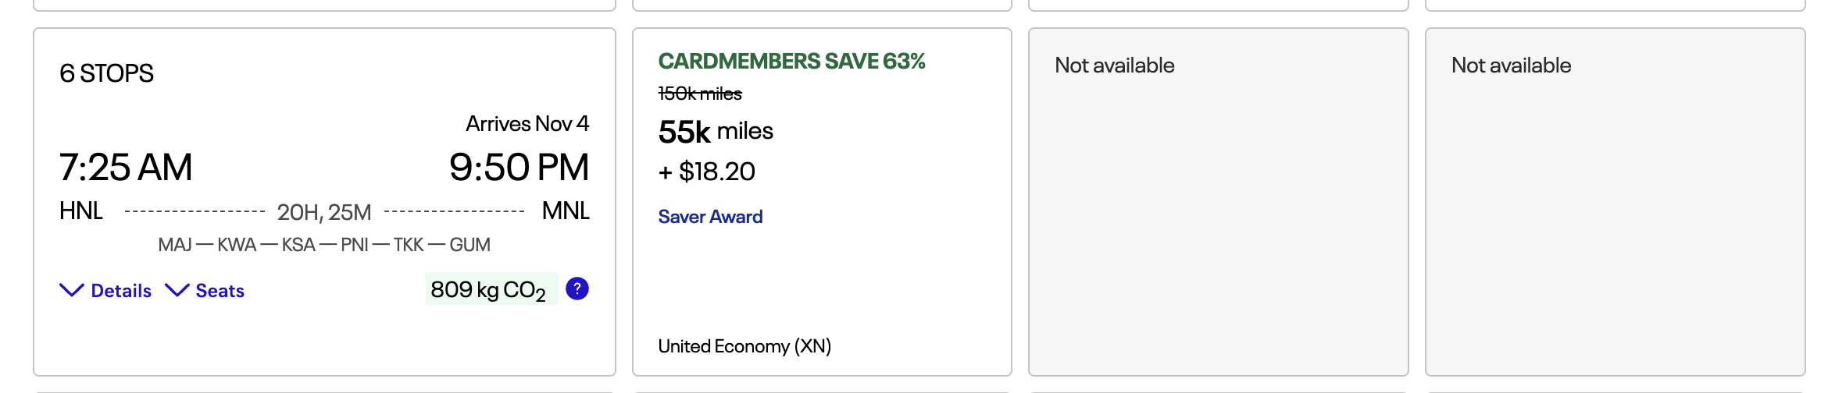This screenshot has height=393, width=1828.
Task: Click the 6 STOPS label
Action: [x=106, y=73]
